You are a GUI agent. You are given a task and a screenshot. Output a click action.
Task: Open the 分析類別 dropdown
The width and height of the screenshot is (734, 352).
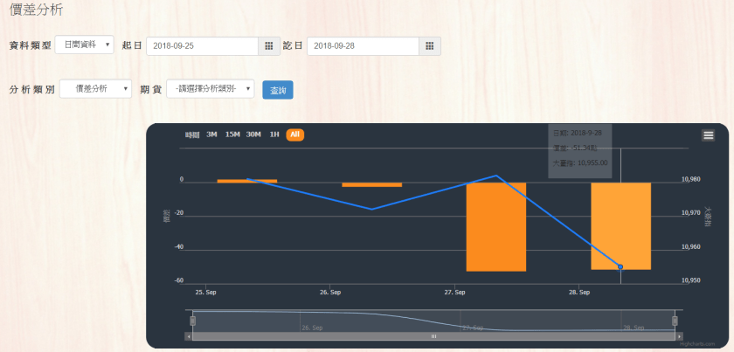point(95,89)
